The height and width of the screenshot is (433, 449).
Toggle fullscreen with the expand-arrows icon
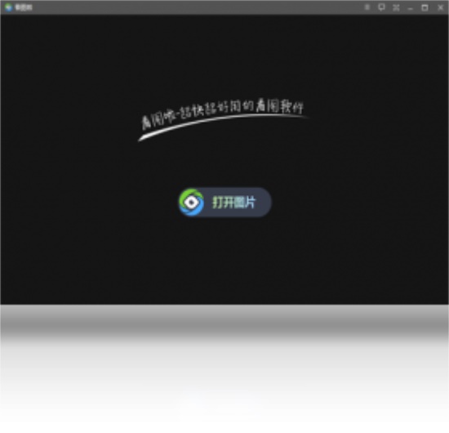396,7
